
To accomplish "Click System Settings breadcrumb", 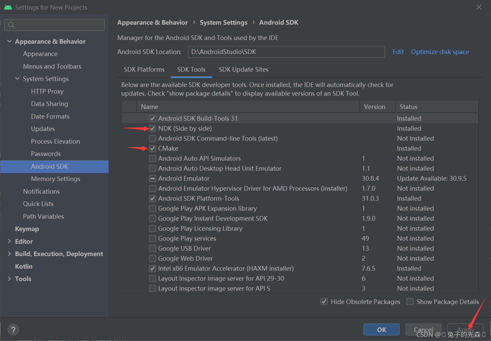I will (x=224, y=22).
